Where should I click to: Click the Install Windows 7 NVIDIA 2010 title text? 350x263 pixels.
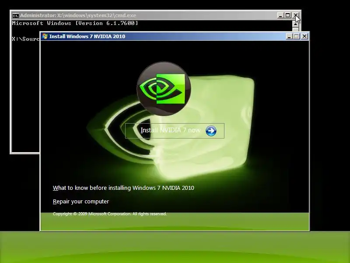87,36
